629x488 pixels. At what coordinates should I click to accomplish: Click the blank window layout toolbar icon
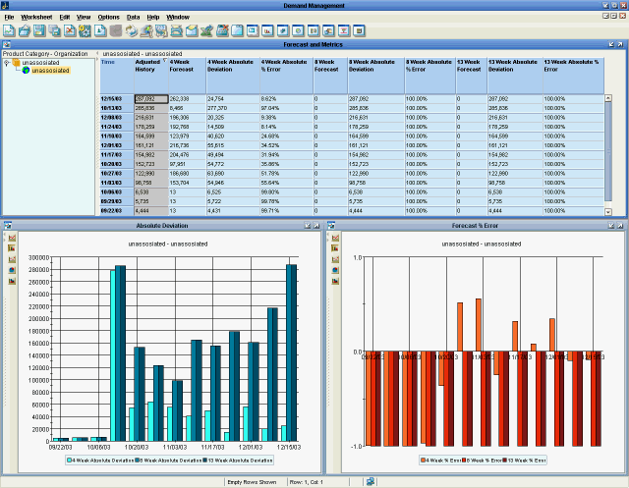[238, 30]
